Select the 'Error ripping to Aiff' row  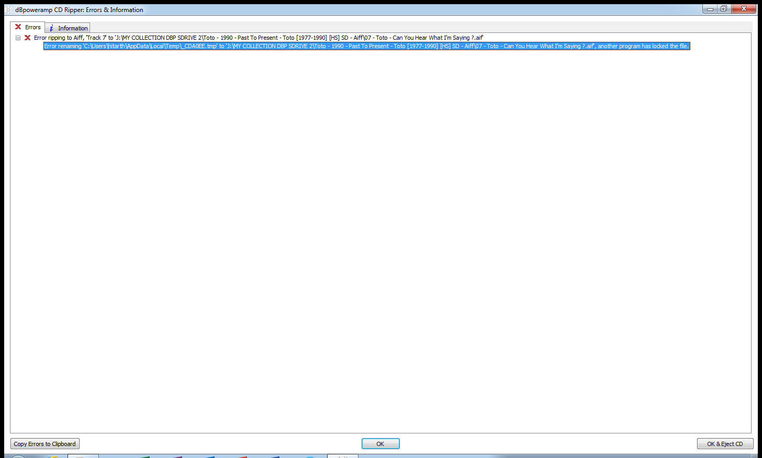pyautogui.click(x=258, y=38)
